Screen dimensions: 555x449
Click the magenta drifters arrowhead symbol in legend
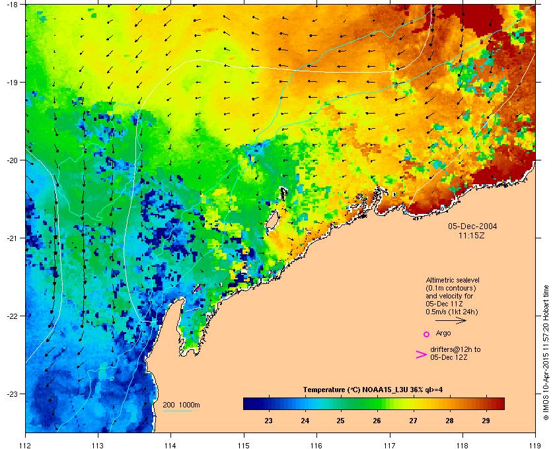point(422,355)
